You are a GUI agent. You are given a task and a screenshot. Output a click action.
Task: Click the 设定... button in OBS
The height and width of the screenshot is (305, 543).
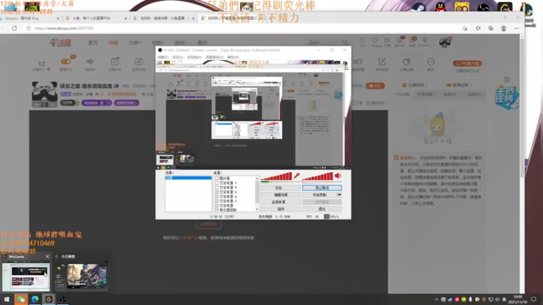tap(281, 188)
